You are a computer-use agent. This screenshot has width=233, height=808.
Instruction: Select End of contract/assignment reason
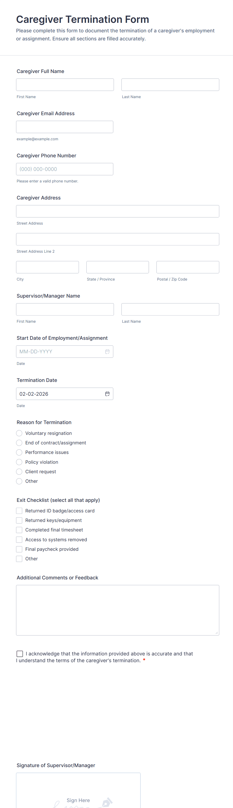[x=19, y=443]
